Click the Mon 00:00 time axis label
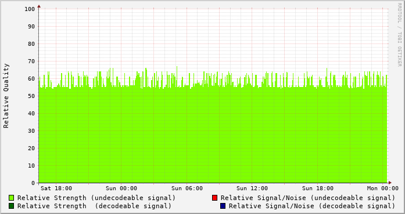Screen dimensions: 405x214 tap(383, 188)
